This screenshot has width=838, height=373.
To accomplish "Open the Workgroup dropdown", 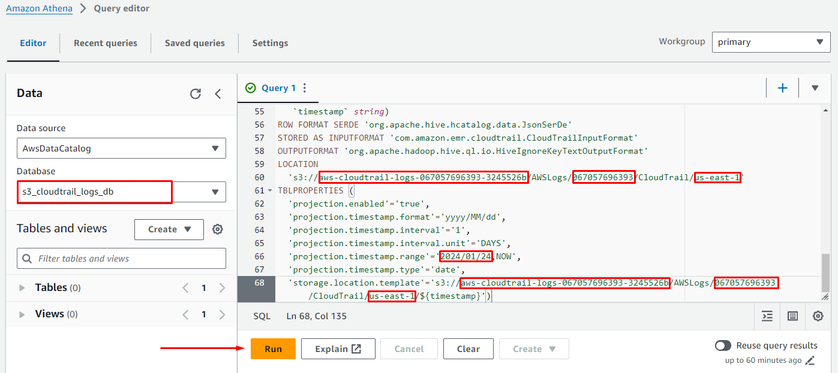I will pyautogui.click(x=771, y=42).
